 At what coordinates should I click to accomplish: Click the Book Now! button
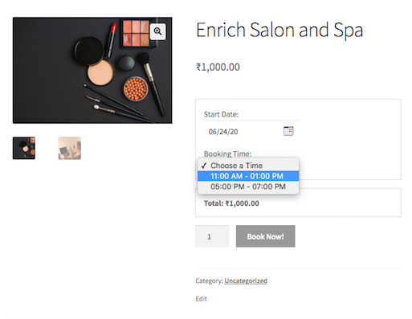(265, 236)
